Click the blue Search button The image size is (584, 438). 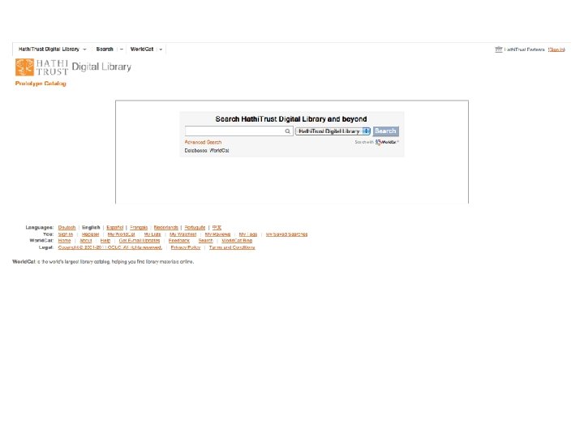coord(385,131)
